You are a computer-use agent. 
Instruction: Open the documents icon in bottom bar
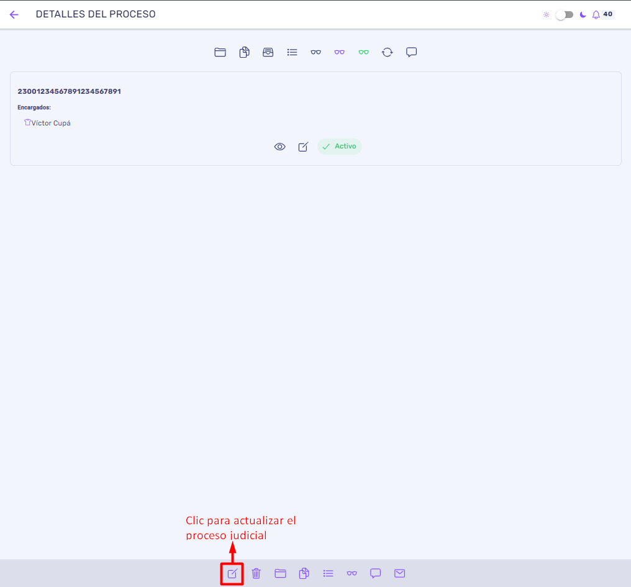(304, 573)
